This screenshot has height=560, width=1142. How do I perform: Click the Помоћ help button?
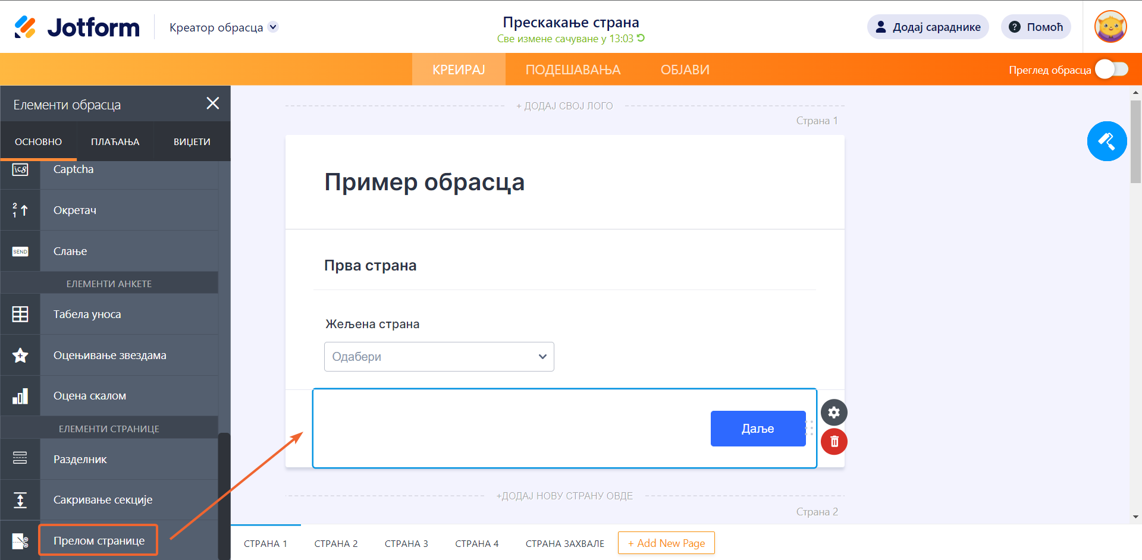coord(1036,27)
